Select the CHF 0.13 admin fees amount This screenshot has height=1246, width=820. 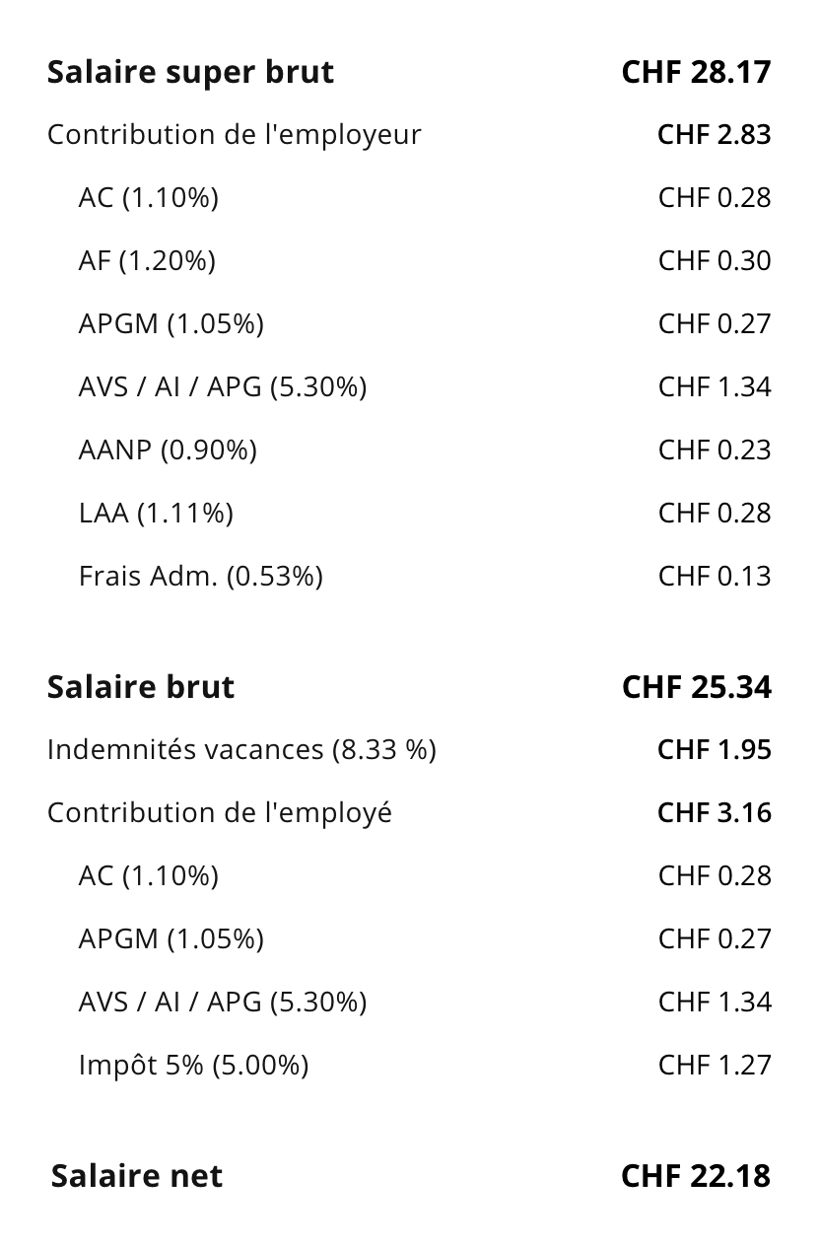click(x=715, y=577)
